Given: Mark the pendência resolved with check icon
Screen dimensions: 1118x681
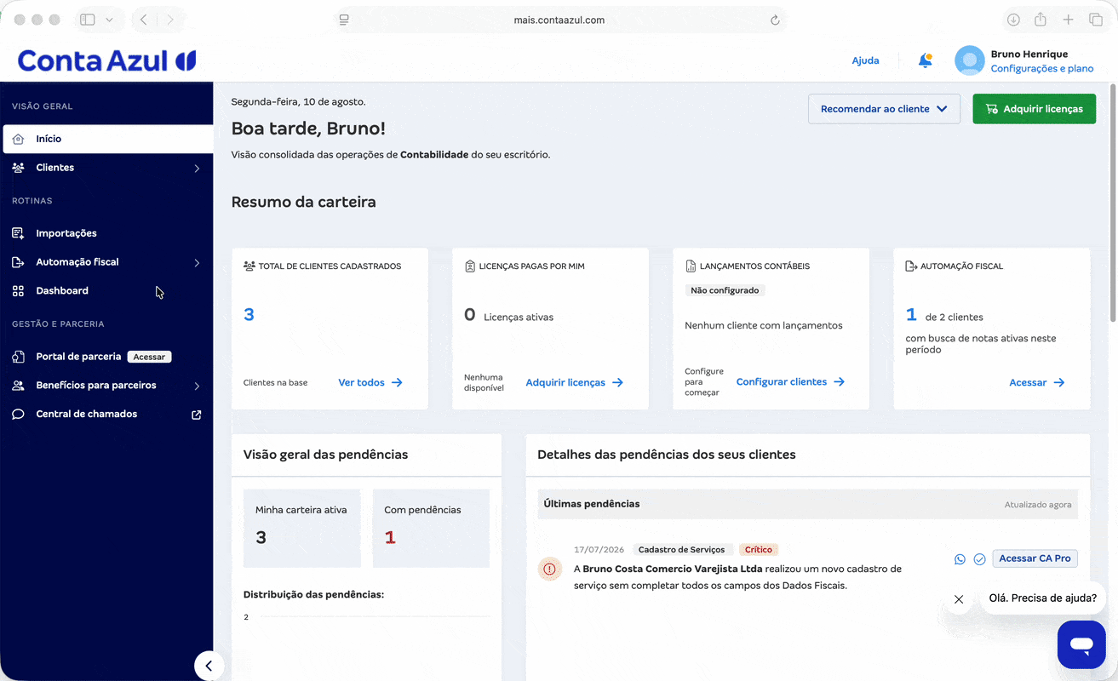Looking at the screenshot, I should pos(979,559).
